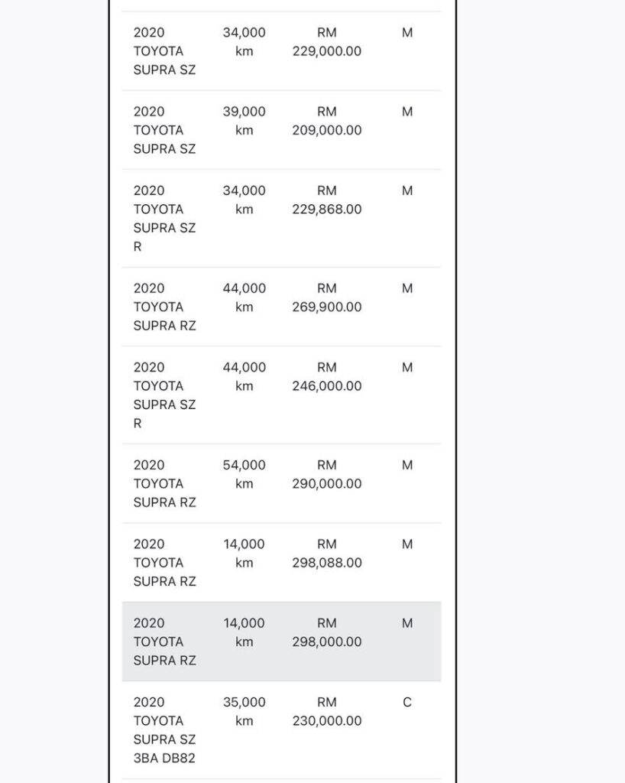Click the "M" beside RM 269,900.00
Screen dimensions: 625x783
pos(407,288)
